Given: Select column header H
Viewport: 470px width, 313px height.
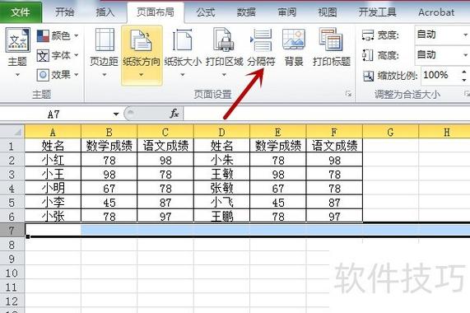Looking at the screenshot, I should [x=444, y=132].
